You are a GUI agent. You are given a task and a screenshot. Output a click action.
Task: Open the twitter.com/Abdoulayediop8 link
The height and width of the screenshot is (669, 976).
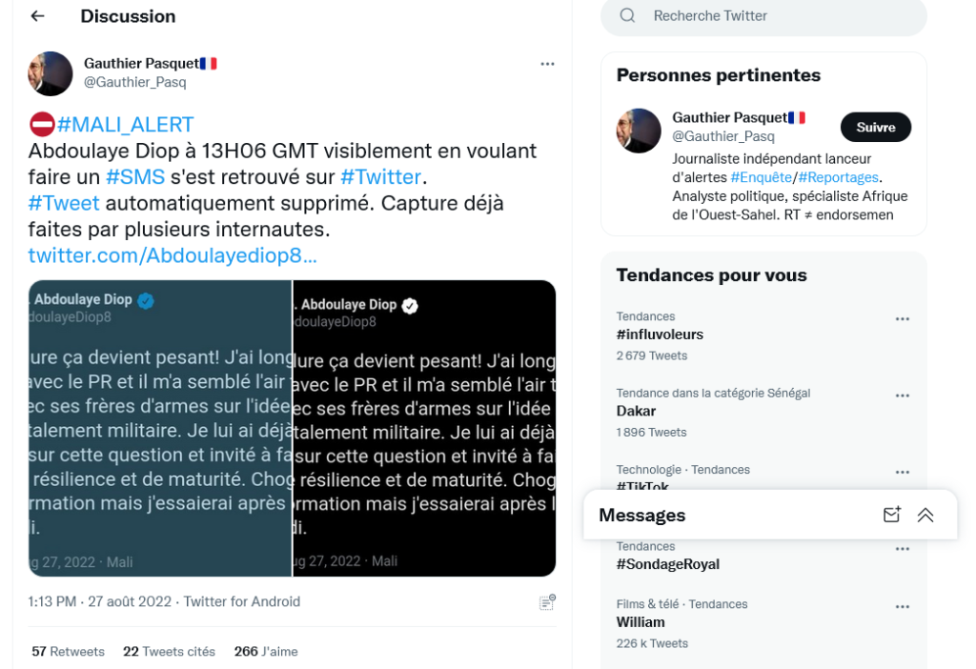[x=173, y=255]
